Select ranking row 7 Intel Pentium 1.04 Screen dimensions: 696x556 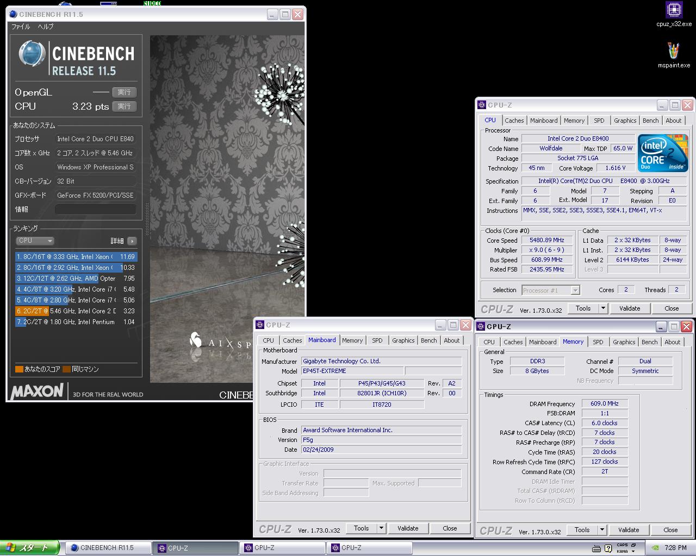(x=76, y=322)
